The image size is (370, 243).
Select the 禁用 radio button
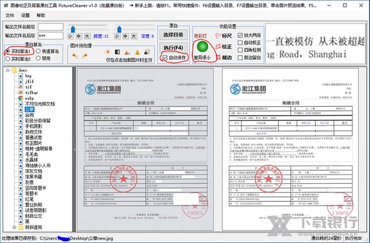pyautogui.click(x=38, y=58)
